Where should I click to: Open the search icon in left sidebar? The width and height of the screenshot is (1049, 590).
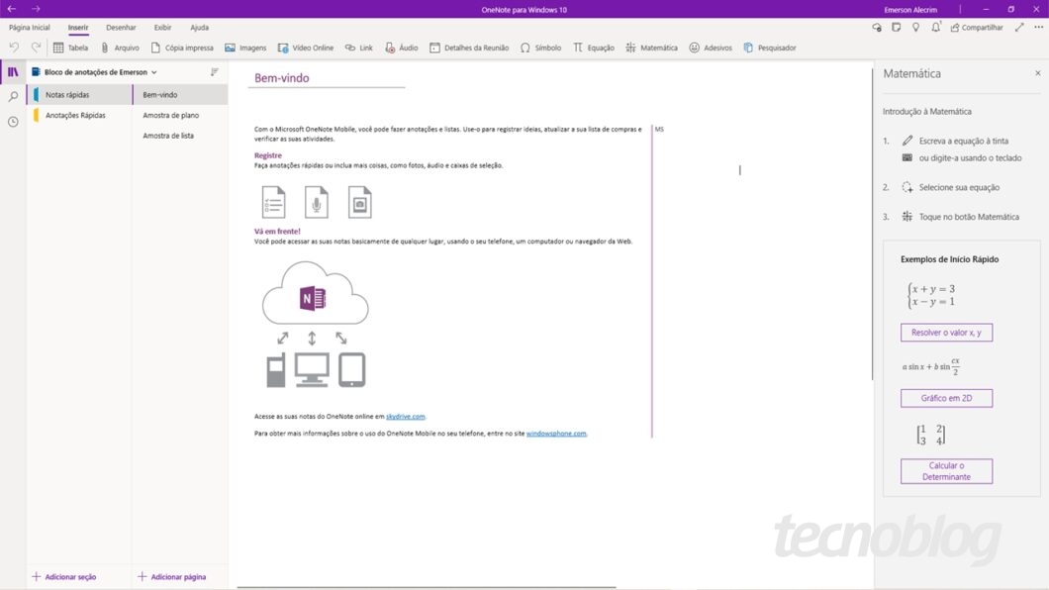click(x=12, y=98)
